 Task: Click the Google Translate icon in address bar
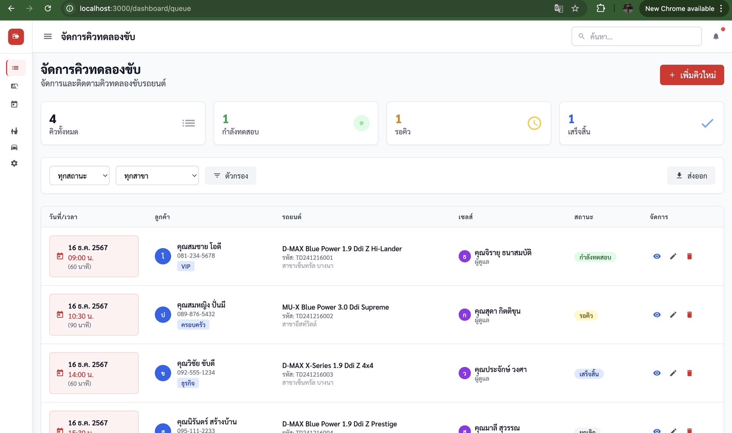click(x=558, y=8)
